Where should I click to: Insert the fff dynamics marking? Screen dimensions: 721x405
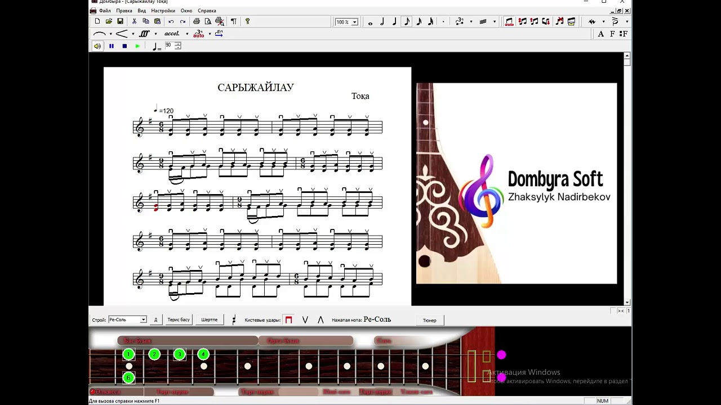[144, 34]
